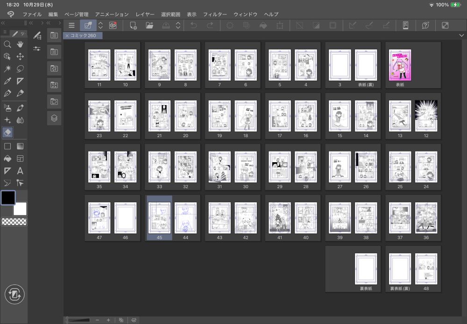Open the tool palette's small menu icon

tap(5, 32)
